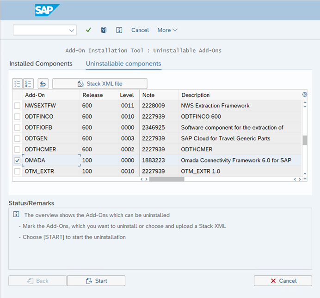The image size is (320, 298).
Task: Click vertical scrollbar up arrow
Action: pyautogui.click(x=305, y=102)
